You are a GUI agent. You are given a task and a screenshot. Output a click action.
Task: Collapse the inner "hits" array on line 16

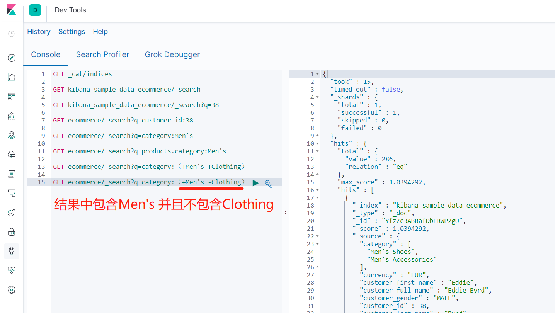coord(318,190)
